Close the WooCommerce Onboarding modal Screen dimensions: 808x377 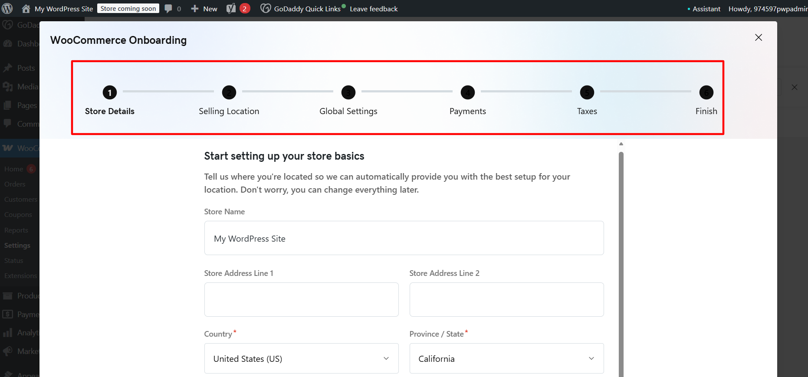point(759,37)
